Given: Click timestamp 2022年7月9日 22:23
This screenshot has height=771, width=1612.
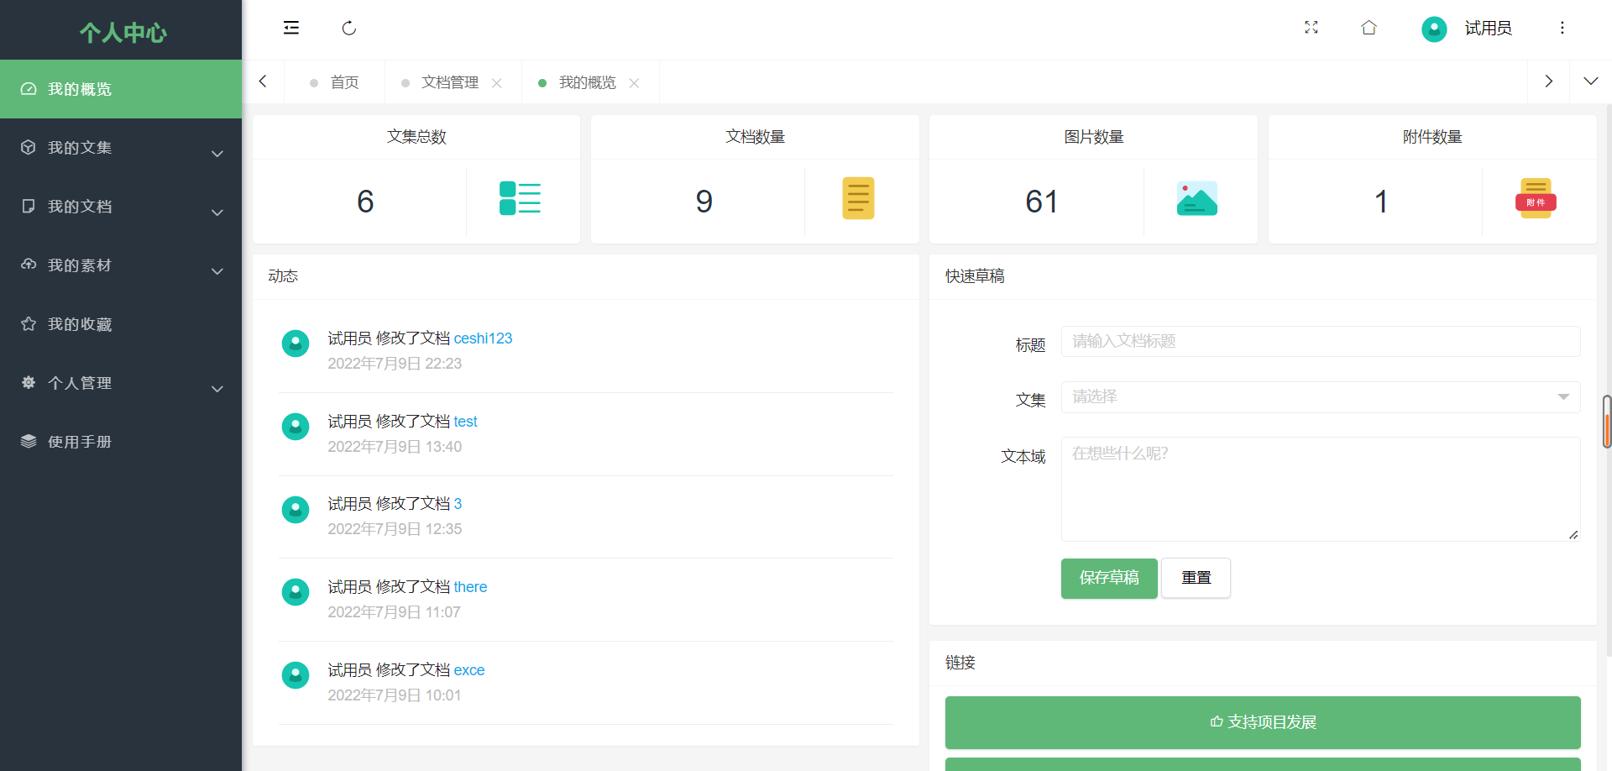Looking at the screenshot, I should pos(395,364).
